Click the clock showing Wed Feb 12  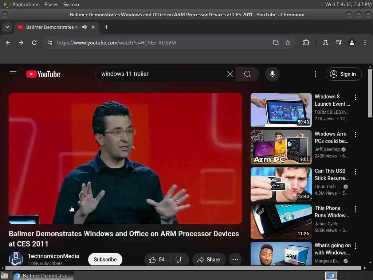tap(348, 4)
